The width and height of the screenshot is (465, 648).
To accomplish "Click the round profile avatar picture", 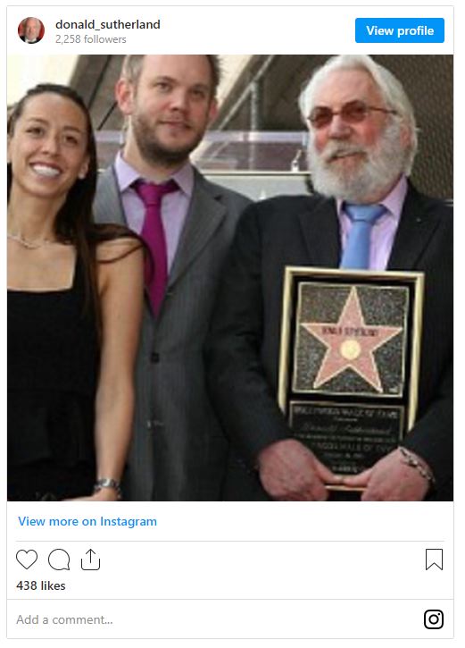I will (31, 30).
